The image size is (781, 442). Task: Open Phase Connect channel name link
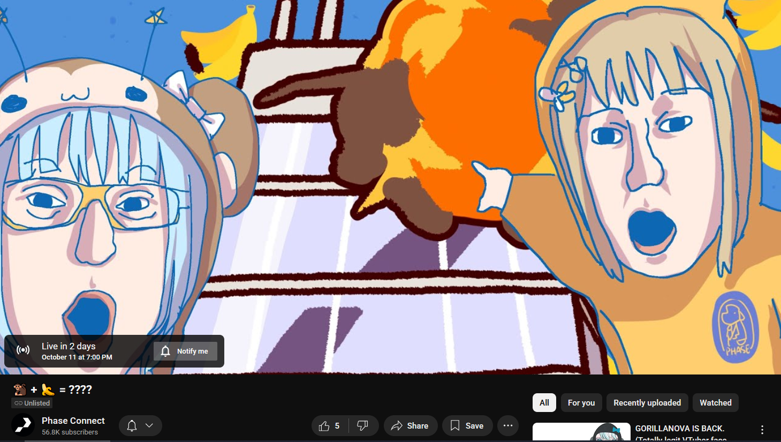click(x=73, y=421)
